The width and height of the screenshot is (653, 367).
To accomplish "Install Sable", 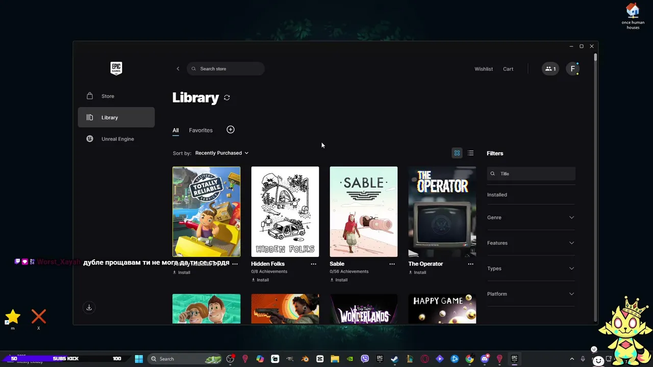I will click(x=339, y=280).
